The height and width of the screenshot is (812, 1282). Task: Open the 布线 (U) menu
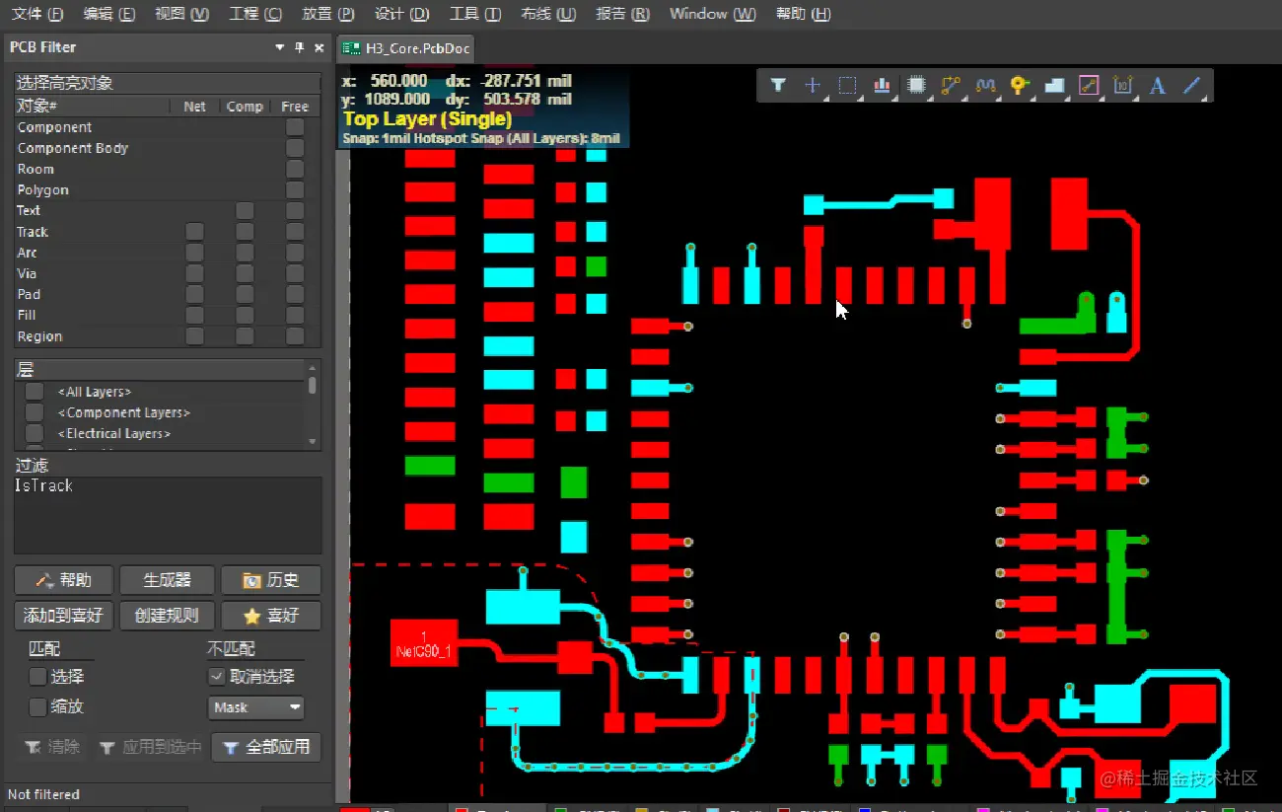[x=549, y=14]
